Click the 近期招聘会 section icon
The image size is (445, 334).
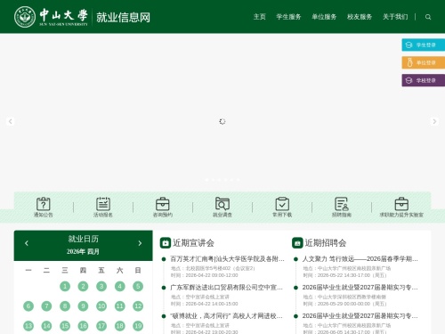click(x=297, y=242)
